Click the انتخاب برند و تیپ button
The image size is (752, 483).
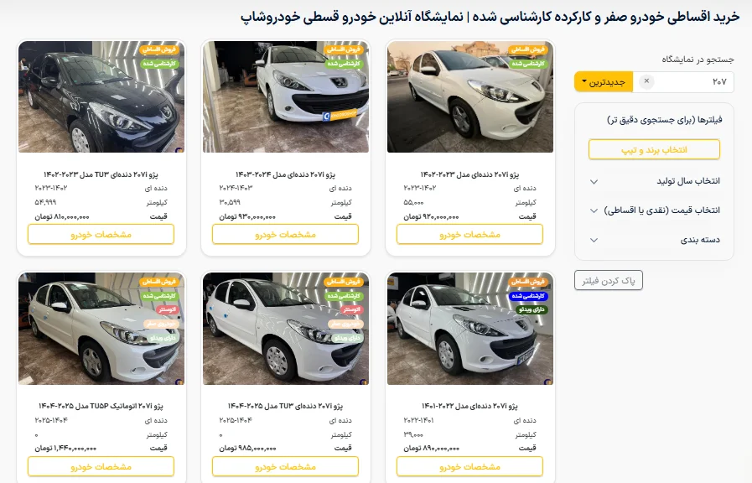654,149
